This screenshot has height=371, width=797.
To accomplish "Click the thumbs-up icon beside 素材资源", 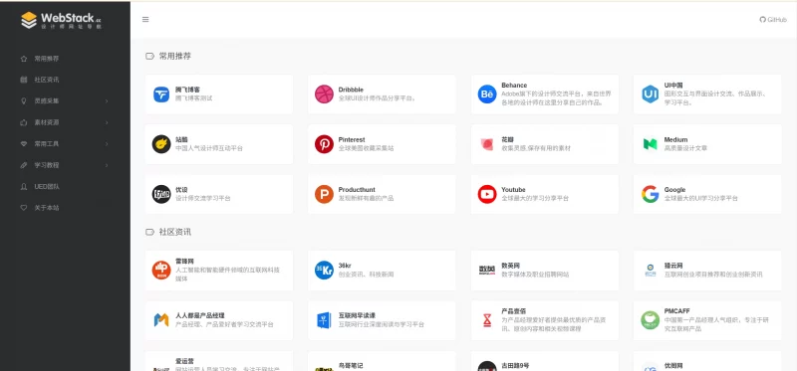I will (x=23, y=122).
